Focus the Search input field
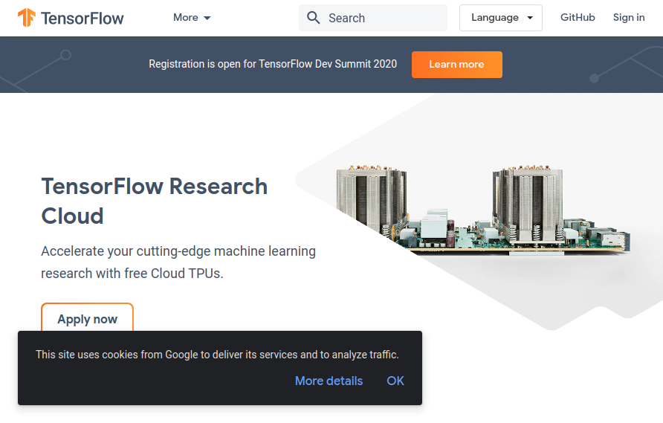 (x=373, y=18)
